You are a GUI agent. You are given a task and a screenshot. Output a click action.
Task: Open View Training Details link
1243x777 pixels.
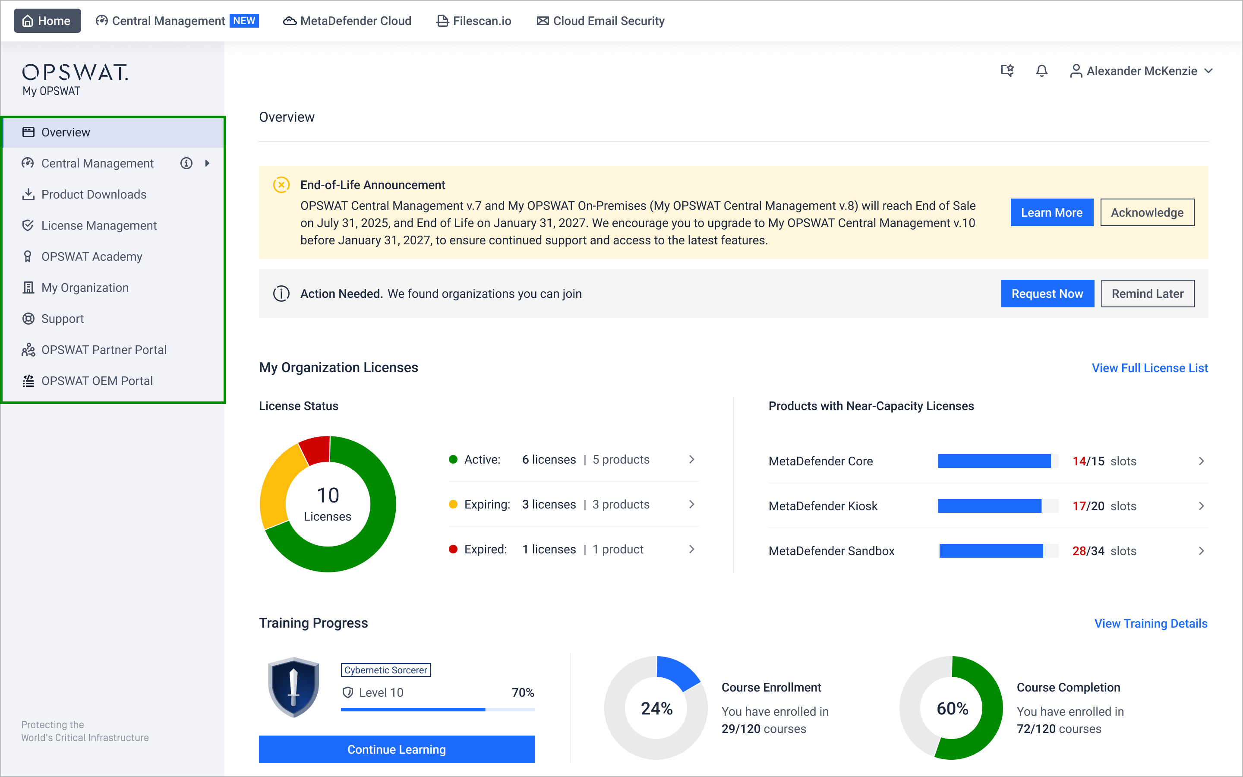click(1151, 623)
